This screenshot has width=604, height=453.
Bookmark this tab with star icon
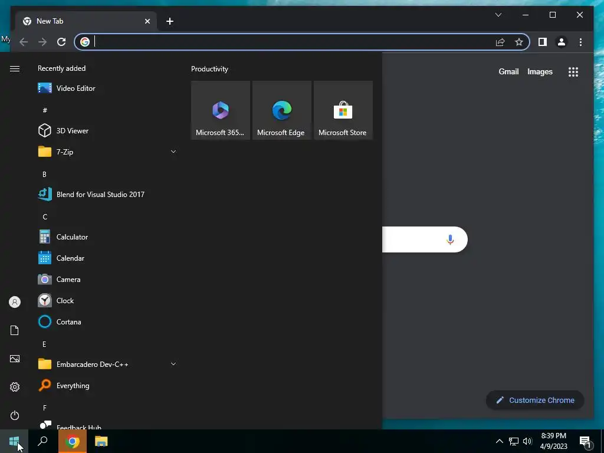tap(519, 42)
